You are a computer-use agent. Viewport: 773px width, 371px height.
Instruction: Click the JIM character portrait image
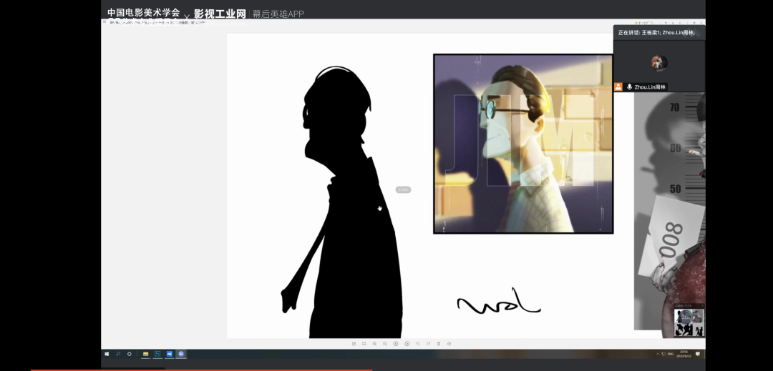click(x=523, y=144)
